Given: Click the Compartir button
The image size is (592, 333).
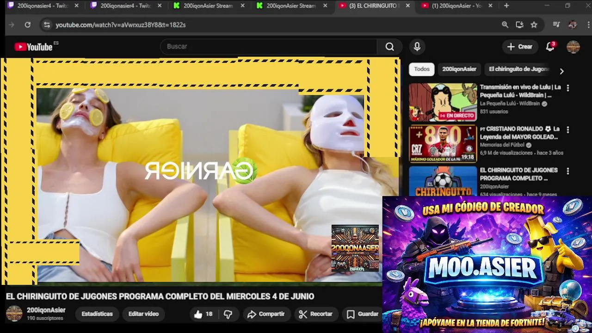Looking at the screenshot, I should [x=266, y=314].
